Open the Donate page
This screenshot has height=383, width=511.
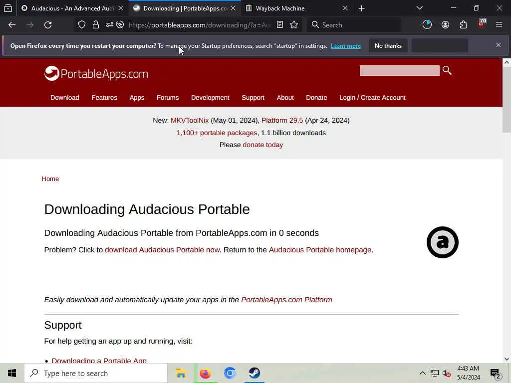316,98
